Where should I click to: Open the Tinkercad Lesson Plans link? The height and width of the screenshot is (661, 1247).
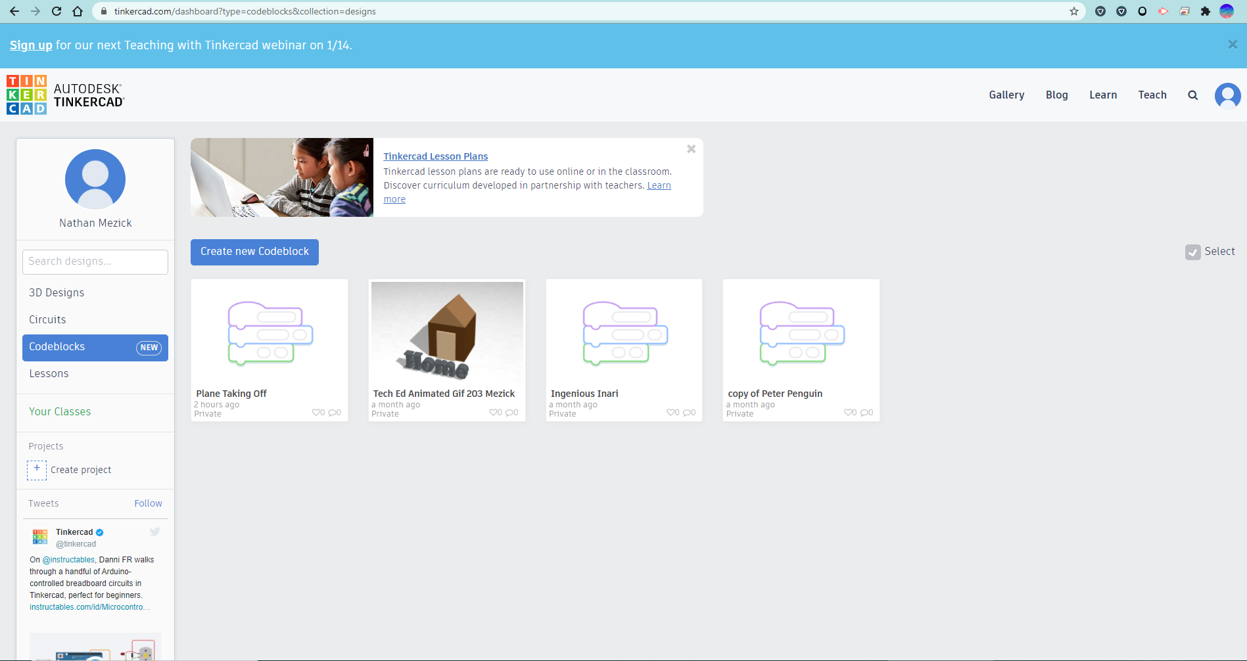pos(436,156)
